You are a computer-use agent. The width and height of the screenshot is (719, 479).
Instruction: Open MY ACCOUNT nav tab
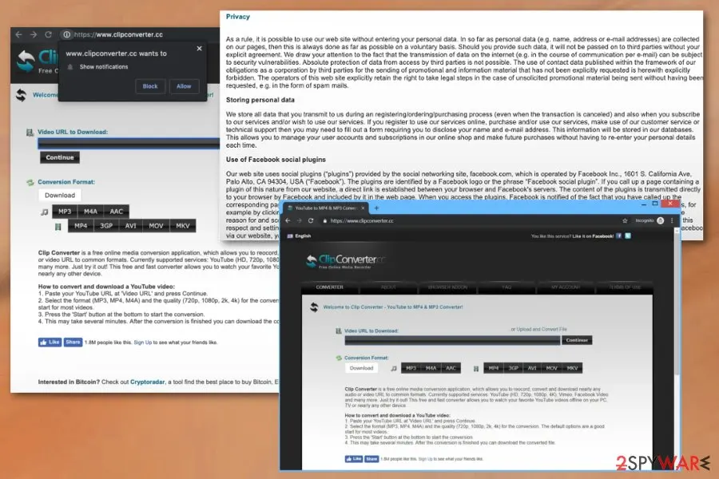[x=566, y=287]
